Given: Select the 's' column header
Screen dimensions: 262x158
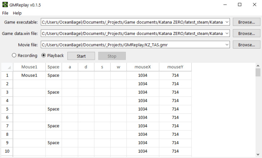Looking at the screenshot, I should (x=102, y=67).
